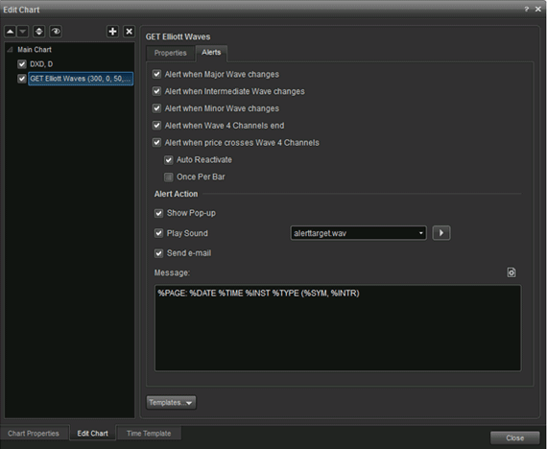Open the Chart Properties bottom tab
Image resolution: width=547 pixels, height=449 pixels.
34,434
